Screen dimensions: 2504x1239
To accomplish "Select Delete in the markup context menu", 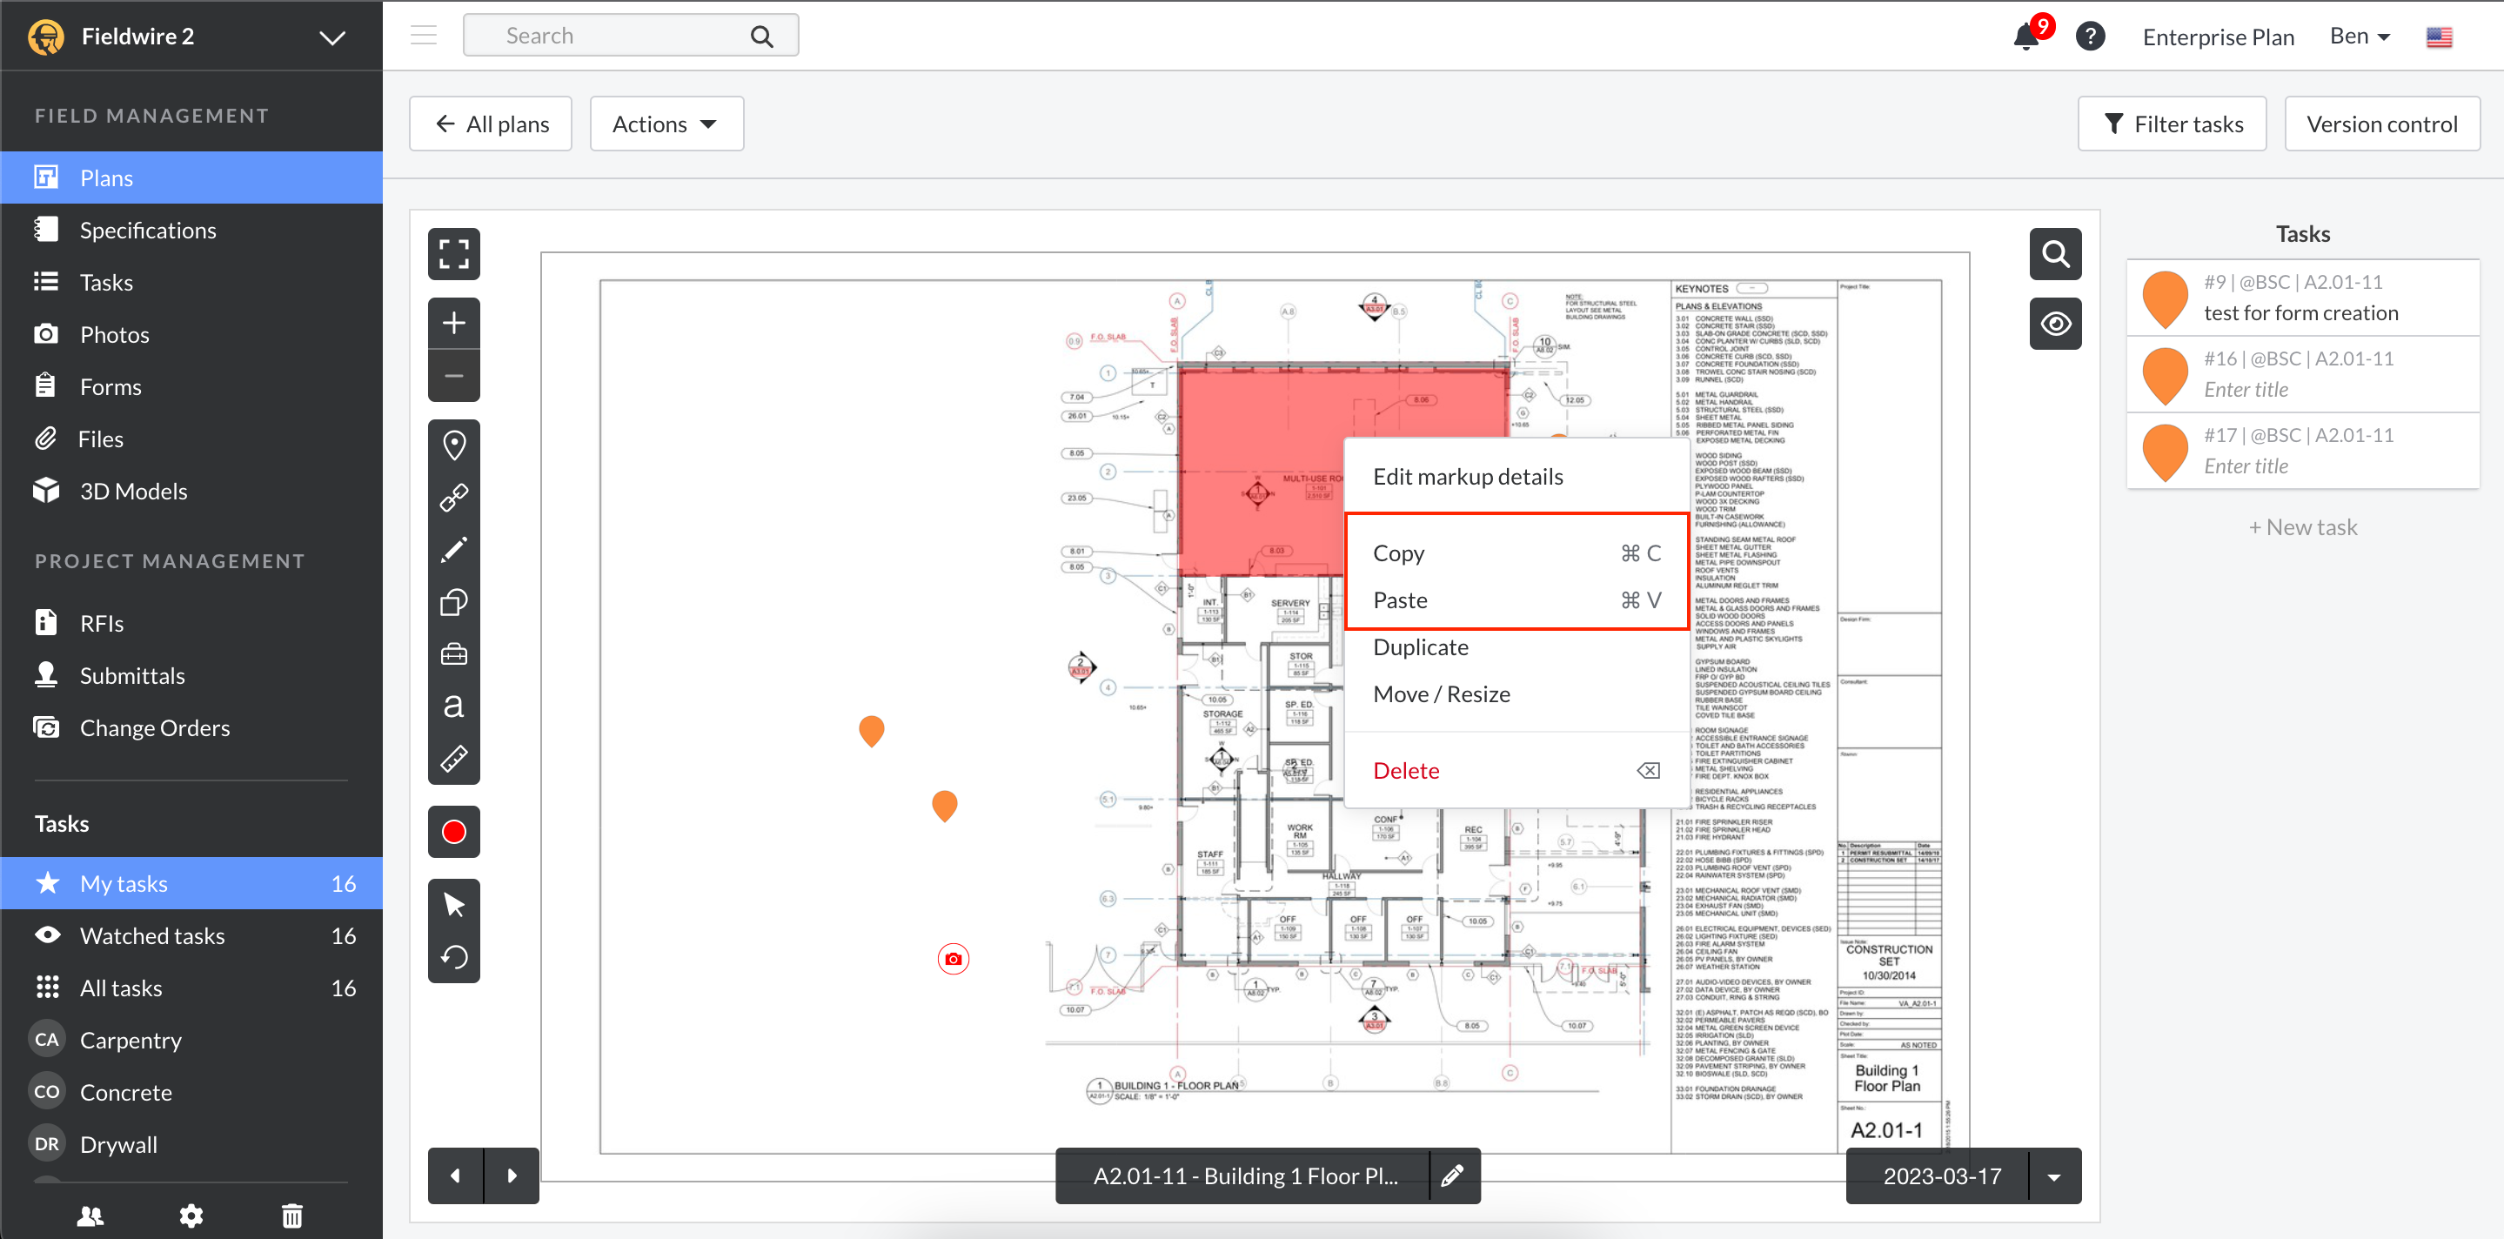I will click(1407, 770).
